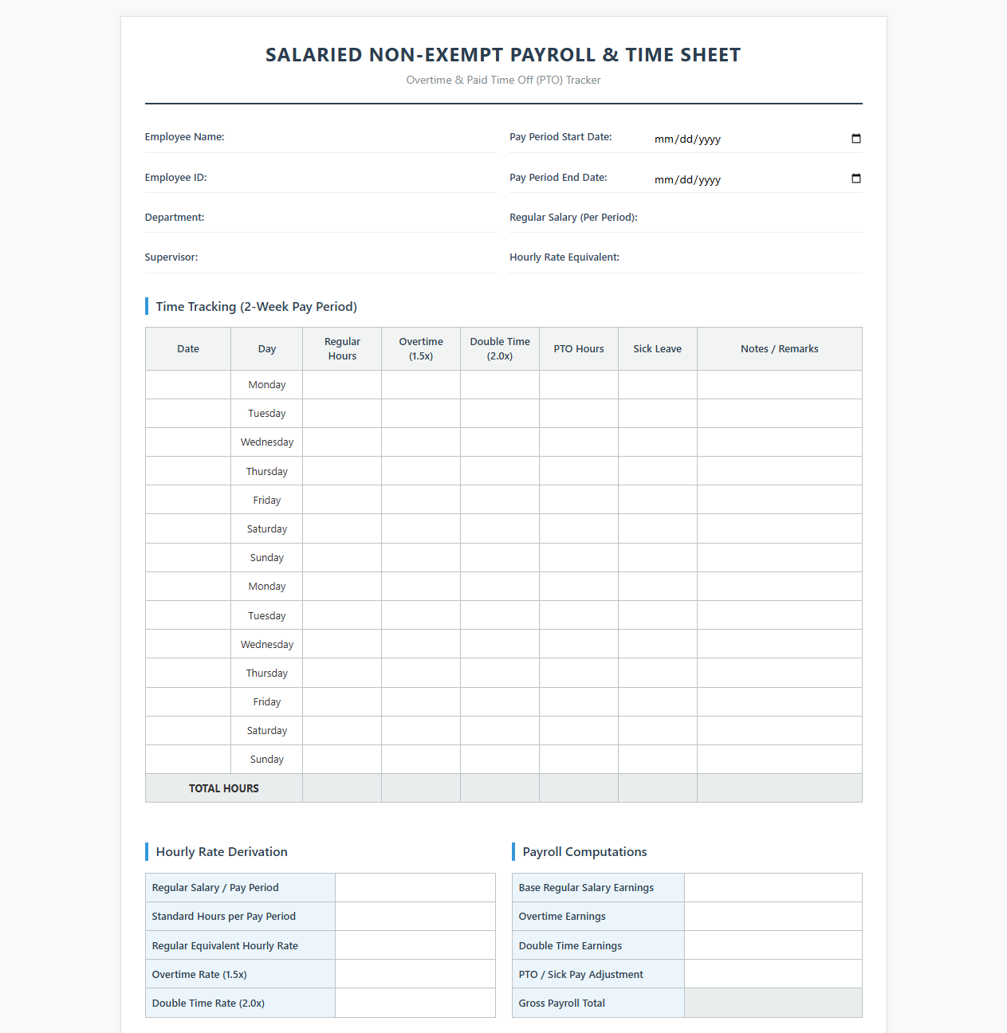Open calendar picker for Pay Period Start Date
The image size is (1007, 1033).
pyautogui.click(x=856, y=139)
